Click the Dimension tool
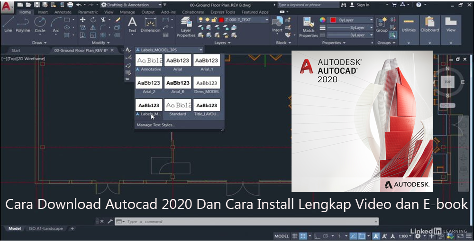Image resolution: width=474 pixels, height=242 pixels. [x=150, y=24]
